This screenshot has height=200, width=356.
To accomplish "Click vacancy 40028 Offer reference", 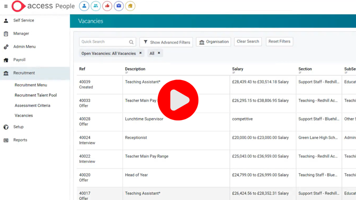I will (85, 122).
